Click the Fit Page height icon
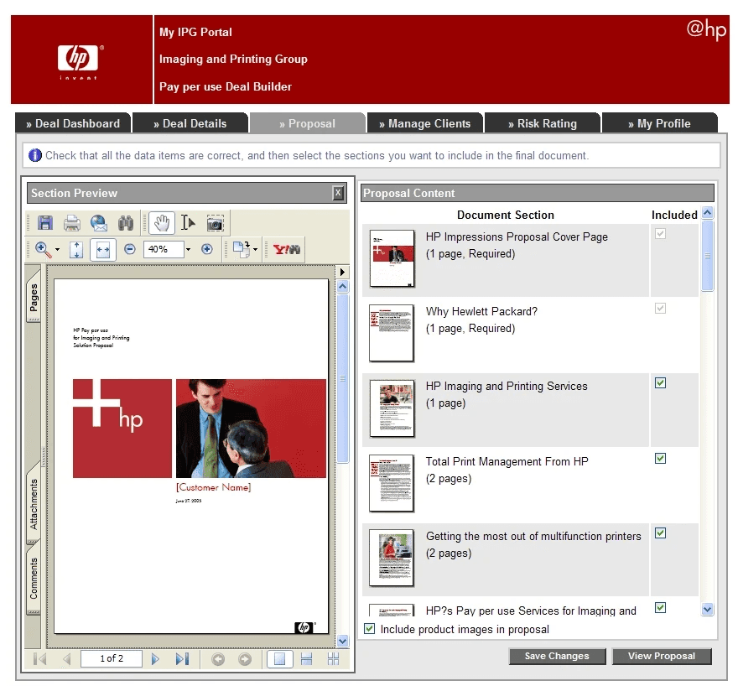 pyautogui.click(x=76, y=249)
